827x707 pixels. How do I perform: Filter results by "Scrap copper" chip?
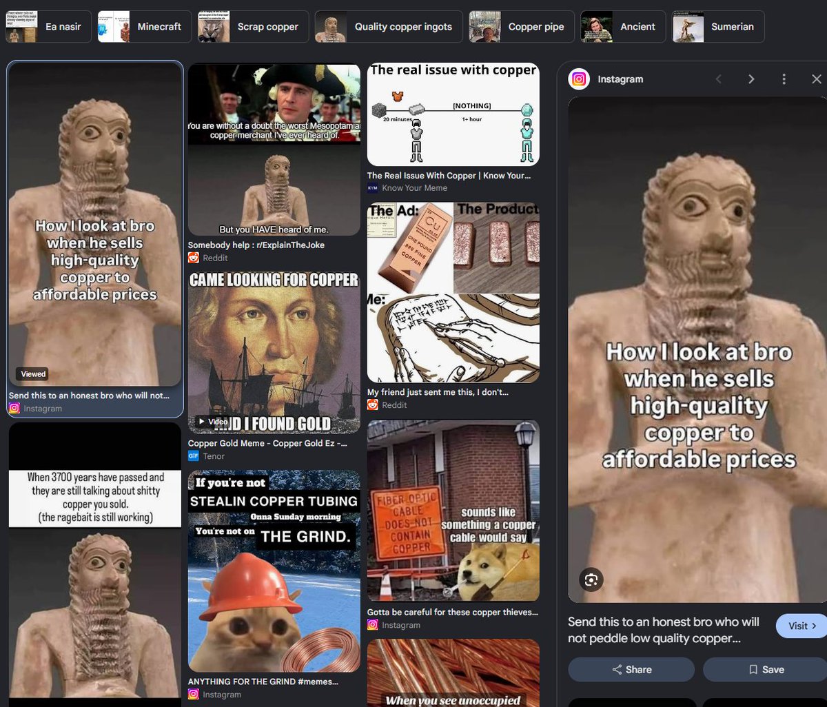[x=254, y=27]
